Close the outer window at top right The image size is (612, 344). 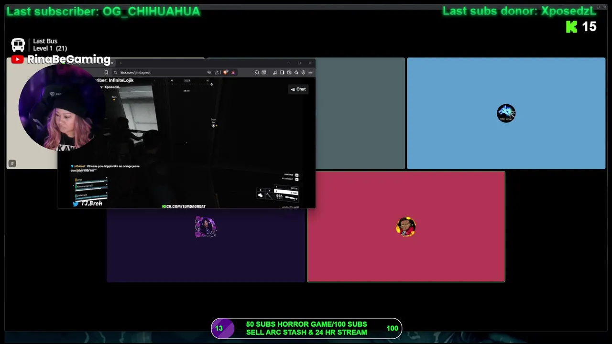coord(604,7)
